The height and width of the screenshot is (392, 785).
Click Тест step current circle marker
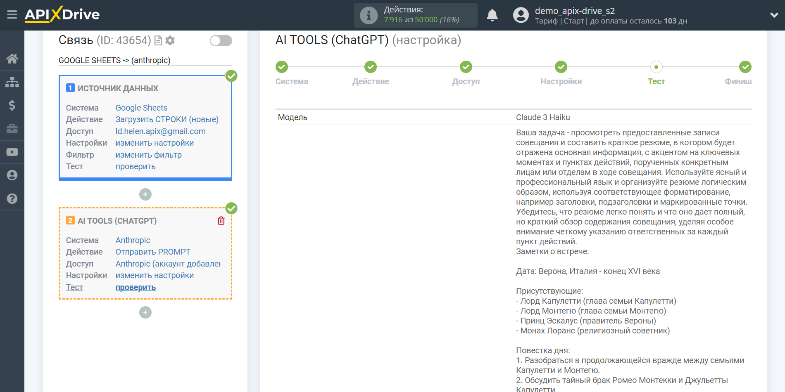(656, 67)
